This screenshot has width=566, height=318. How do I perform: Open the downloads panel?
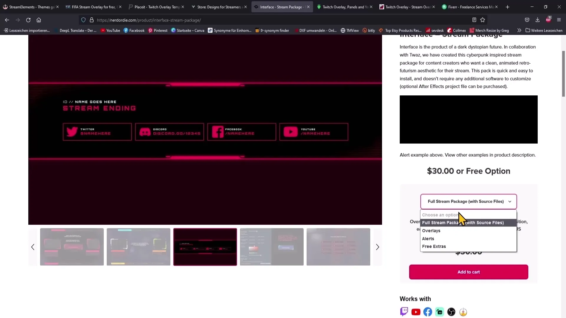pyautogui.click(x=537, y=20)
